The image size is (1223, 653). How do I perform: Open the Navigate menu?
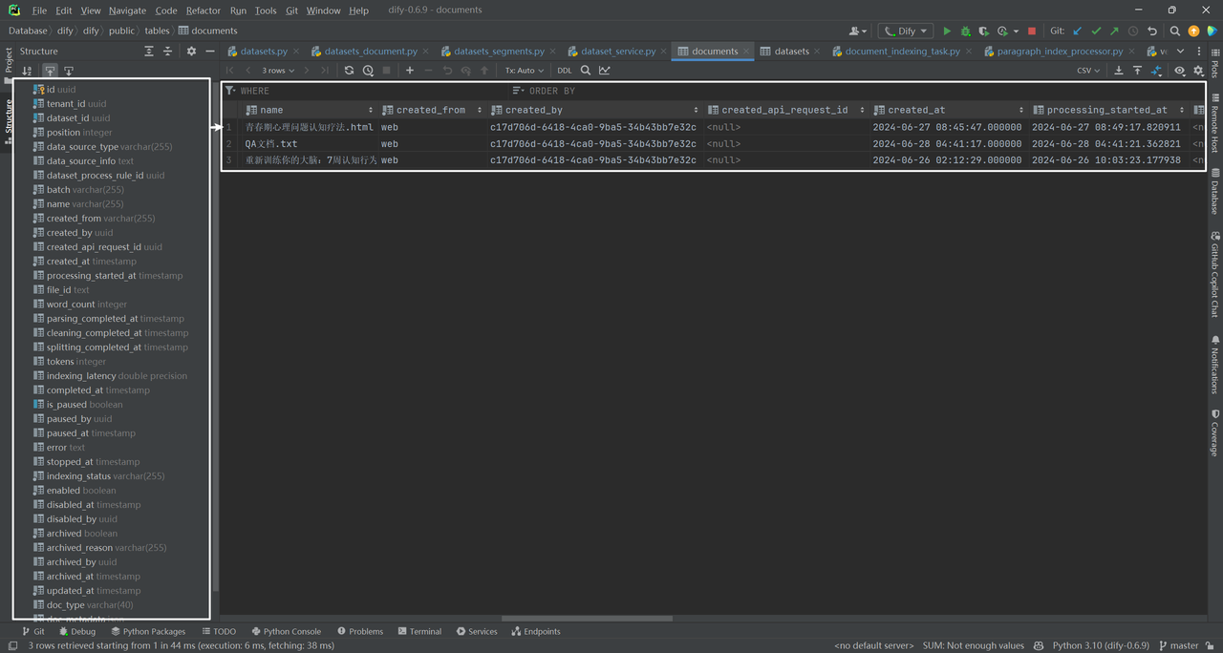tap(127, 11)
